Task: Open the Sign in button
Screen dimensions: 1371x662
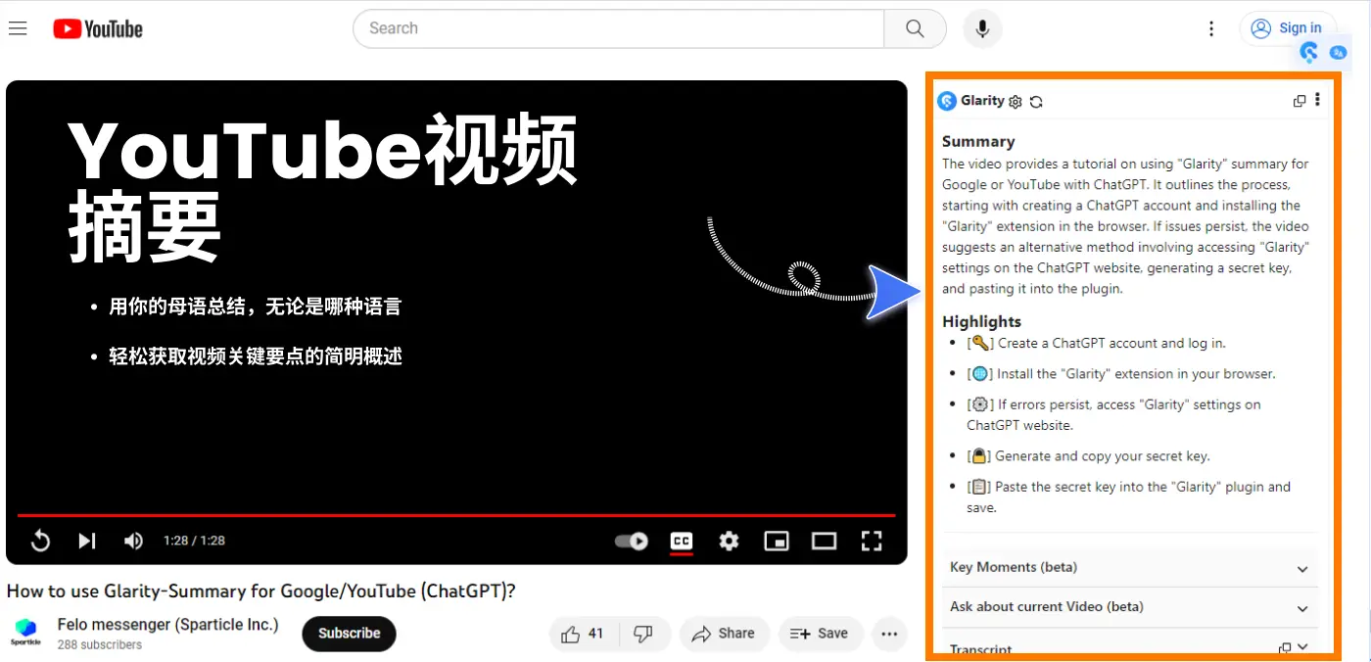Action: tap(1288, 27)
